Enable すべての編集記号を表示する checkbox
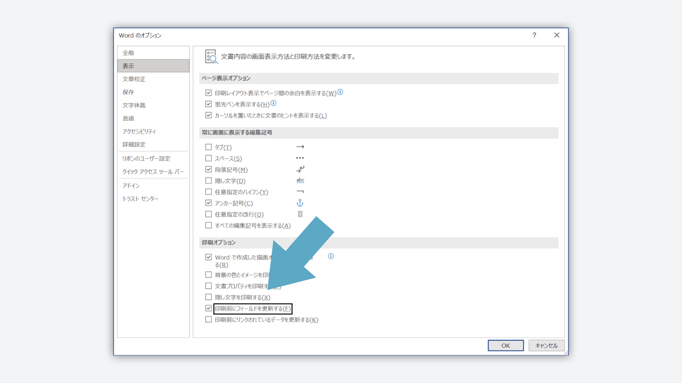The image size is (682, 383). click(x=209, y=226)
